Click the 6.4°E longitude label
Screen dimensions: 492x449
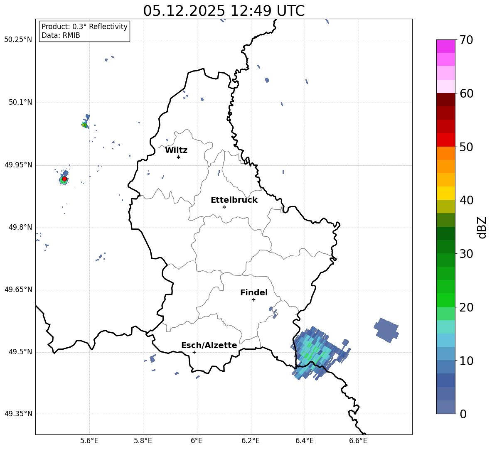pyautogui.click(x=304, y=441)
